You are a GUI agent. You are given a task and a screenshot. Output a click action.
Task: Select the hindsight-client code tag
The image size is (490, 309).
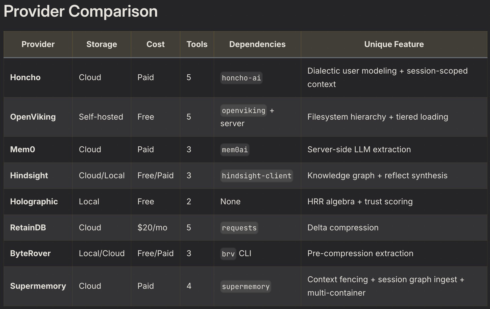pos(257,176)
